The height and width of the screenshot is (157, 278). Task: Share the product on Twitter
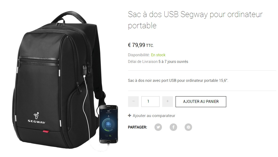pos(158,127)
